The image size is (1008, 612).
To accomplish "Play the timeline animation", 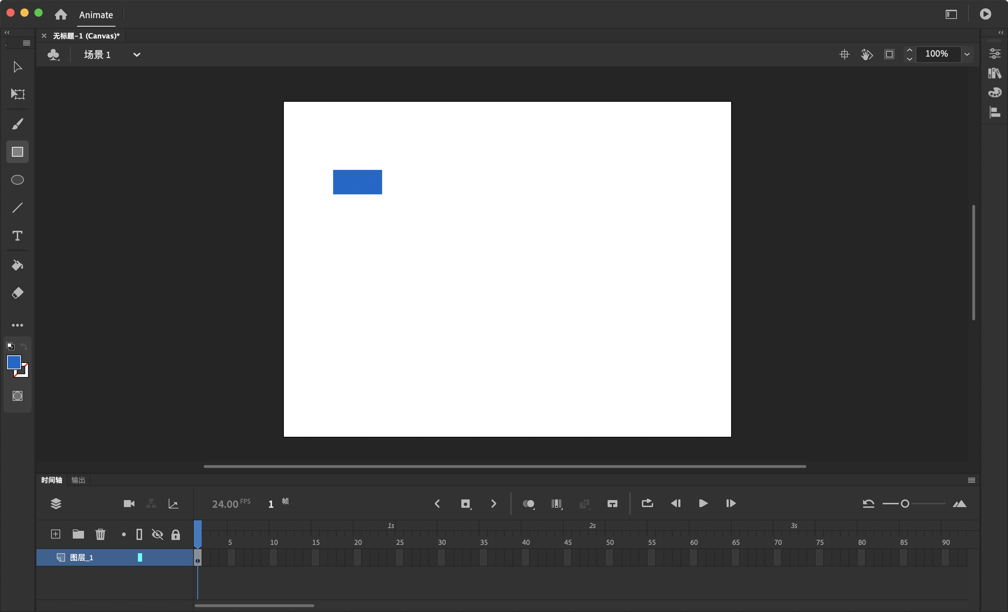I will (703, 504).
